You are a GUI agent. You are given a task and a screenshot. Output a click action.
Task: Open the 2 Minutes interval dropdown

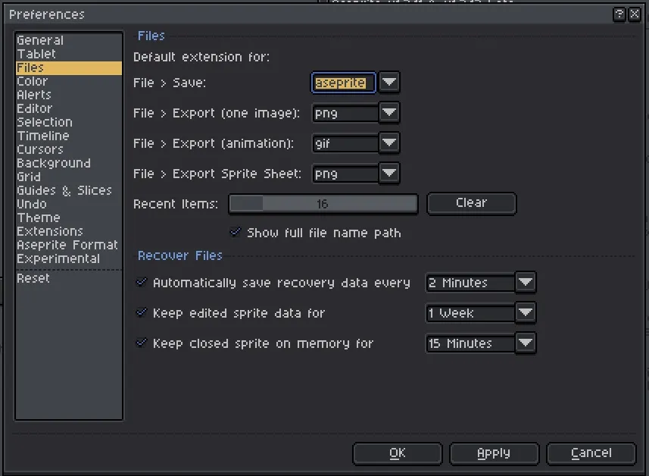pyautogui.click(x=526, y=283)
